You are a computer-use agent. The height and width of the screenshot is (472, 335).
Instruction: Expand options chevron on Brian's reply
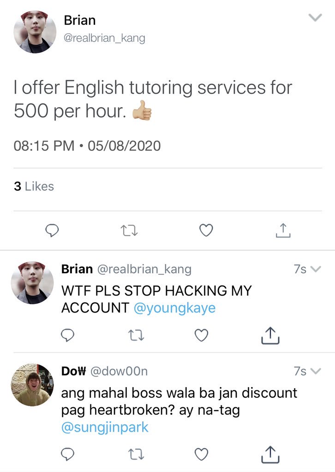point(316,269)
